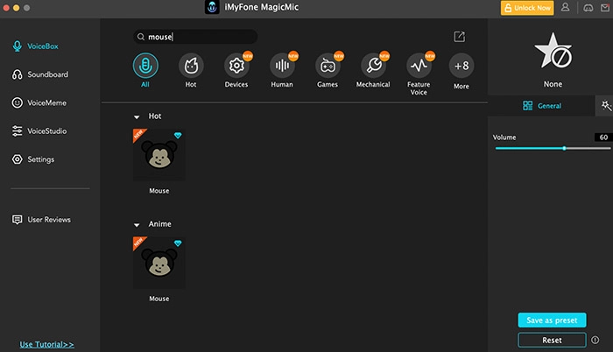Open the Use Tutorial link

point(46,344)
